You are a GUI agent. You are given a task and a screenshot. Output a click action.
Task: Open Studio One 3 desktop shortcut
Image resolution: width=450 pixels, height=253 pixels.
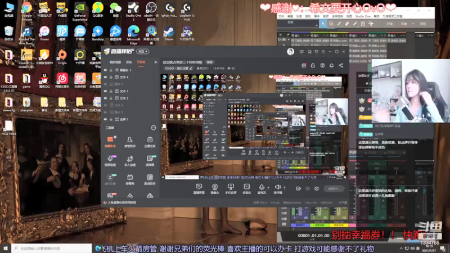click(x=133, y=11)
